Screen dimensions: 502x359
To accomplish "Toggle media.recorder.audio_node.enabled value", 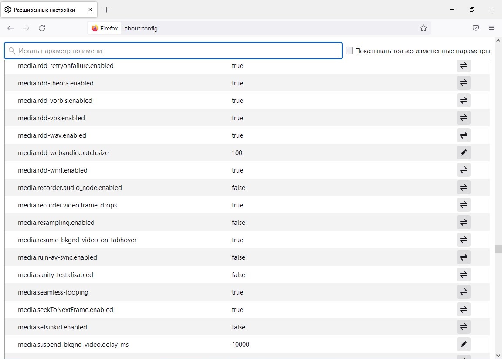I will pyautogui.click(x=464, y=188).
